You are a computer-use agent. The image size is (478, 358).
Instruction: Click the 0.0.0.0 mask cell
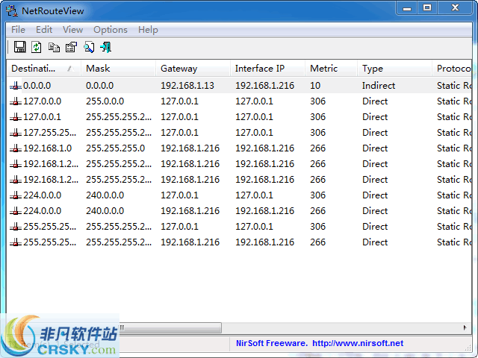99,86
